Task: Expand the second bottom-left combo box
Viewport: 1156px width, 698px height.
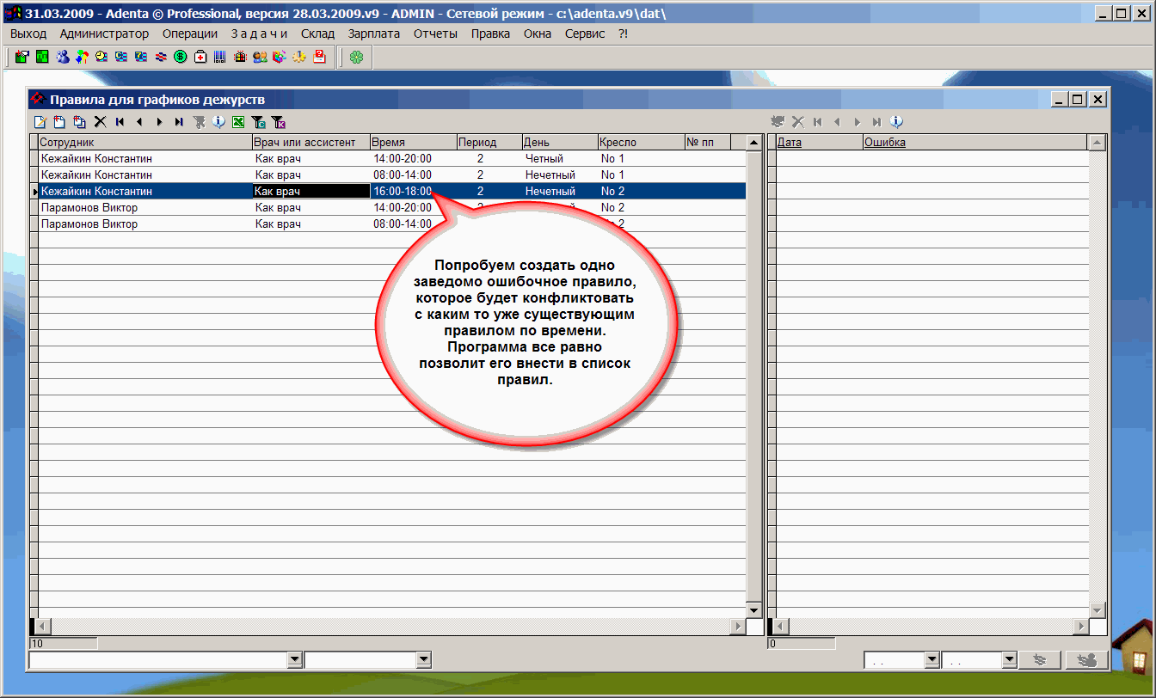Action: (422, 659)
